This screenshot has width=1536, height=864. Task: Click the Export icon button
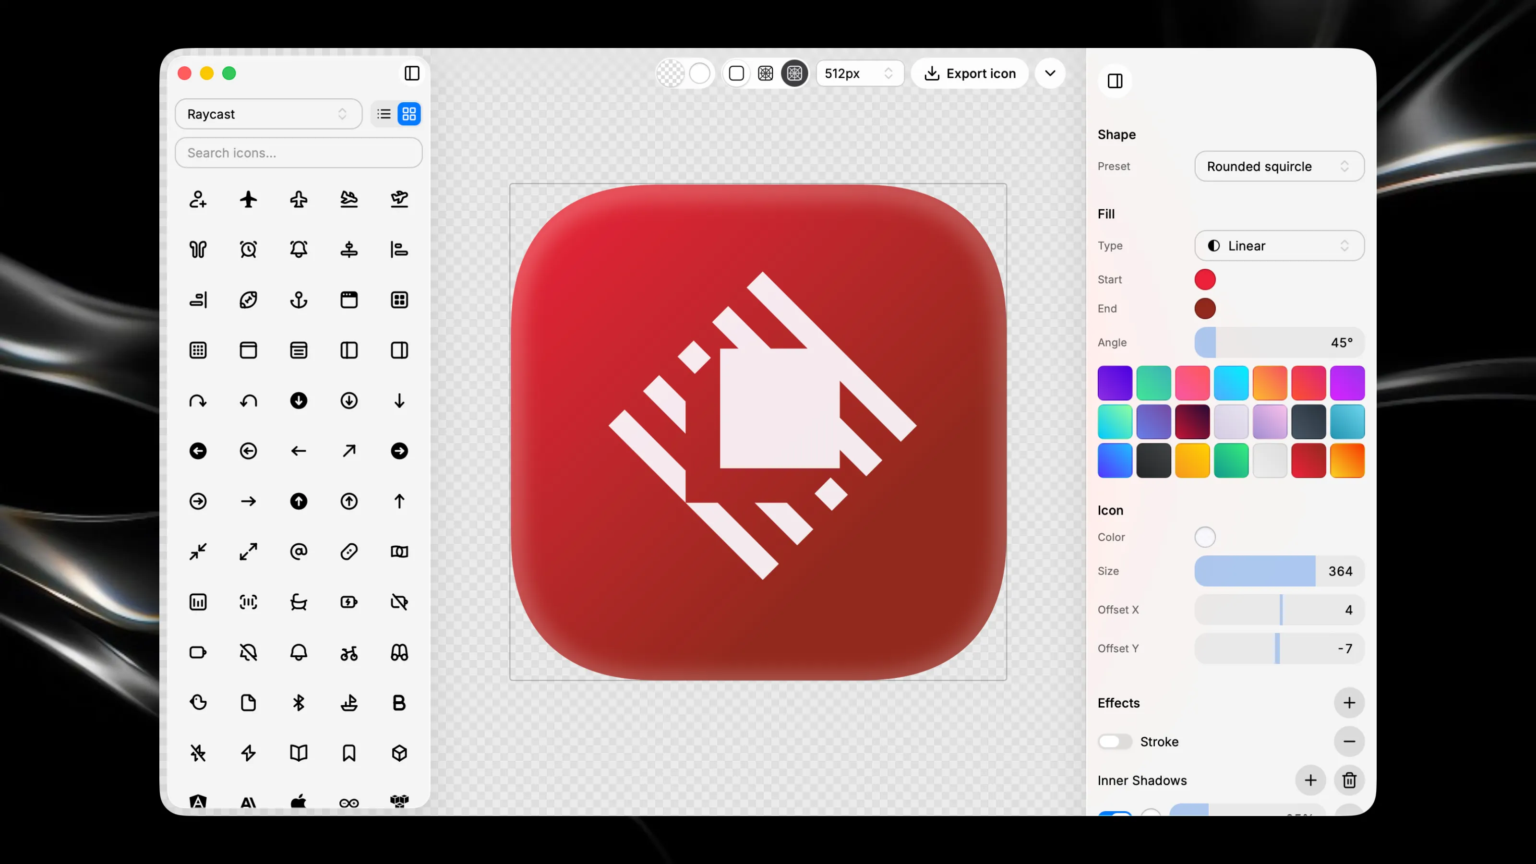coord(970,73)
